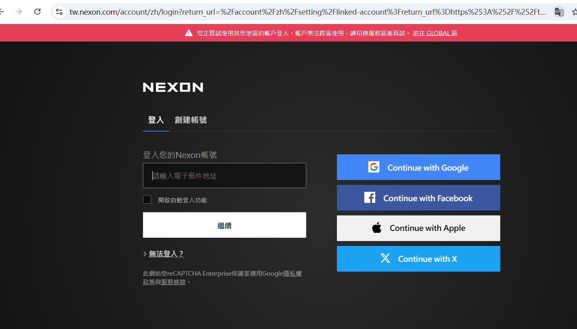Click the Facebook logo icon
The height and width of the screenshot is (329, 577).
click(370, 198)
